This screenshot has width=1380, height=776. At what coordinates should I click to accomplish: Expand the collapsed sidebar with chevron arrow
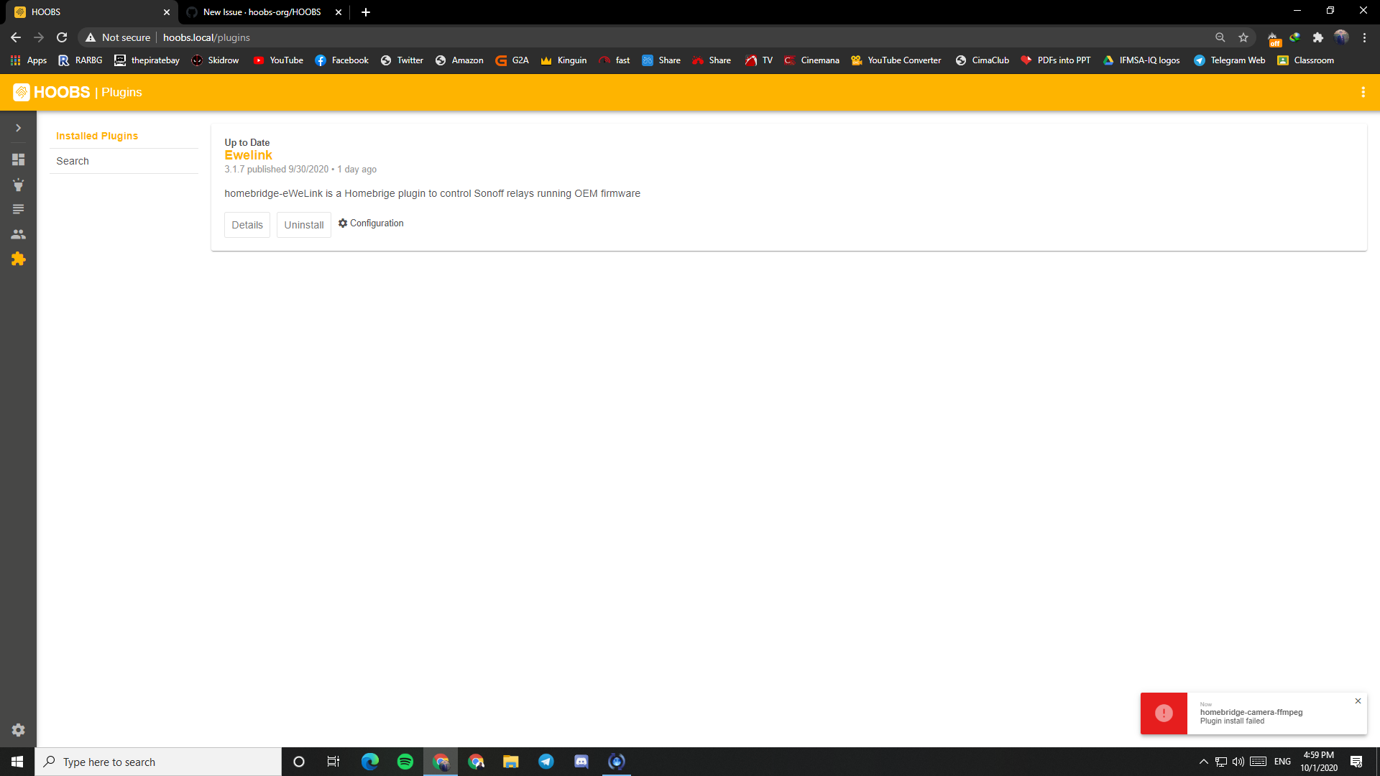point(18,128)
